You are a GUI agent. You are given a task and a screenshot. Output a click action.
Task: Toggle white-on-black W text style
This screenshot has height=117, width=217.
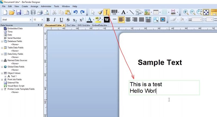107,19
